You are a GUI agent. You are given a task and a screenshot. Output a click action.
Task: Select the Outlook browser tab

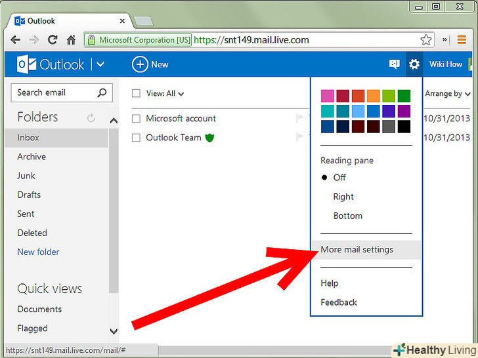coord(70,21)
